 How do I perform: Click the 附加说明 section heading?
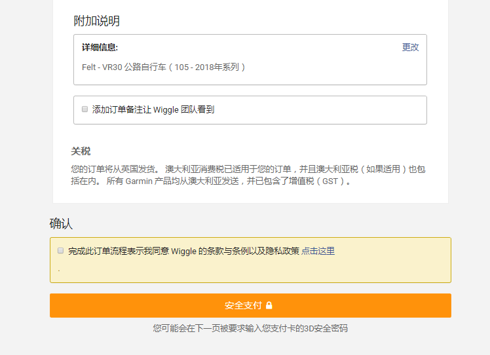click(96, 21)
